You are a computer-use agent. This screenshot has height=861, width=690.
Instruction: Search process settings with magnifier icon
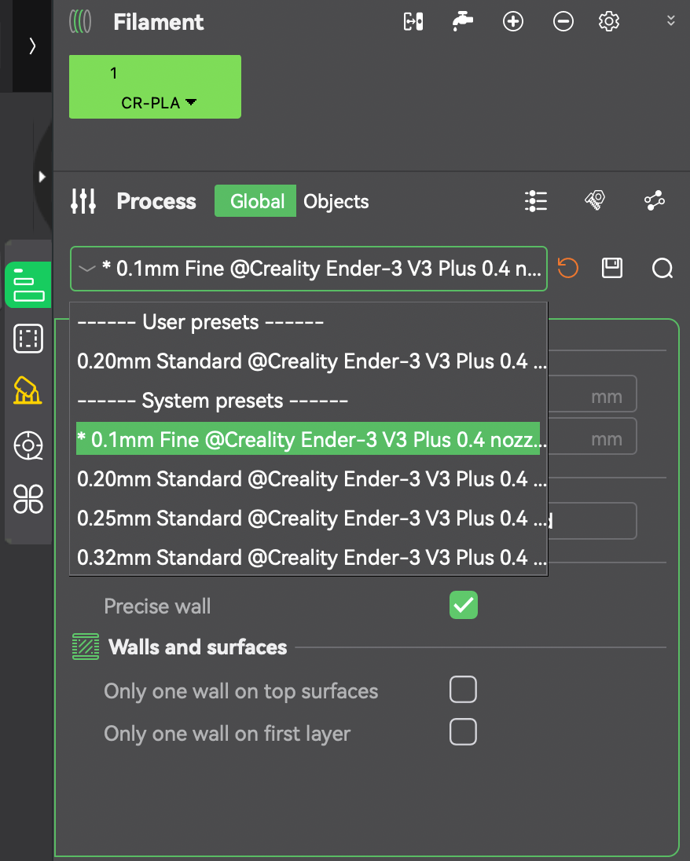coord(662,269)
